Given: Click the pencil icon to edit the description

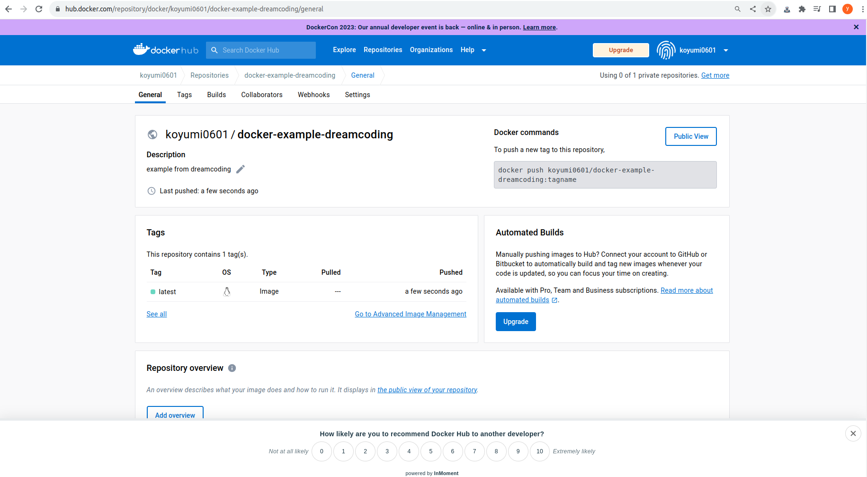Looking at the screenshot, I should coord(241,169).
